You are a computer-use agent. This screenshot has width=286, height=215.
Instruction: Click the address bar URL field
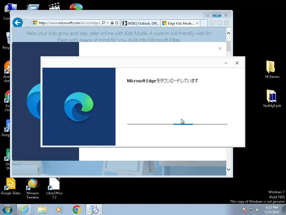click(x=69, y=23)
